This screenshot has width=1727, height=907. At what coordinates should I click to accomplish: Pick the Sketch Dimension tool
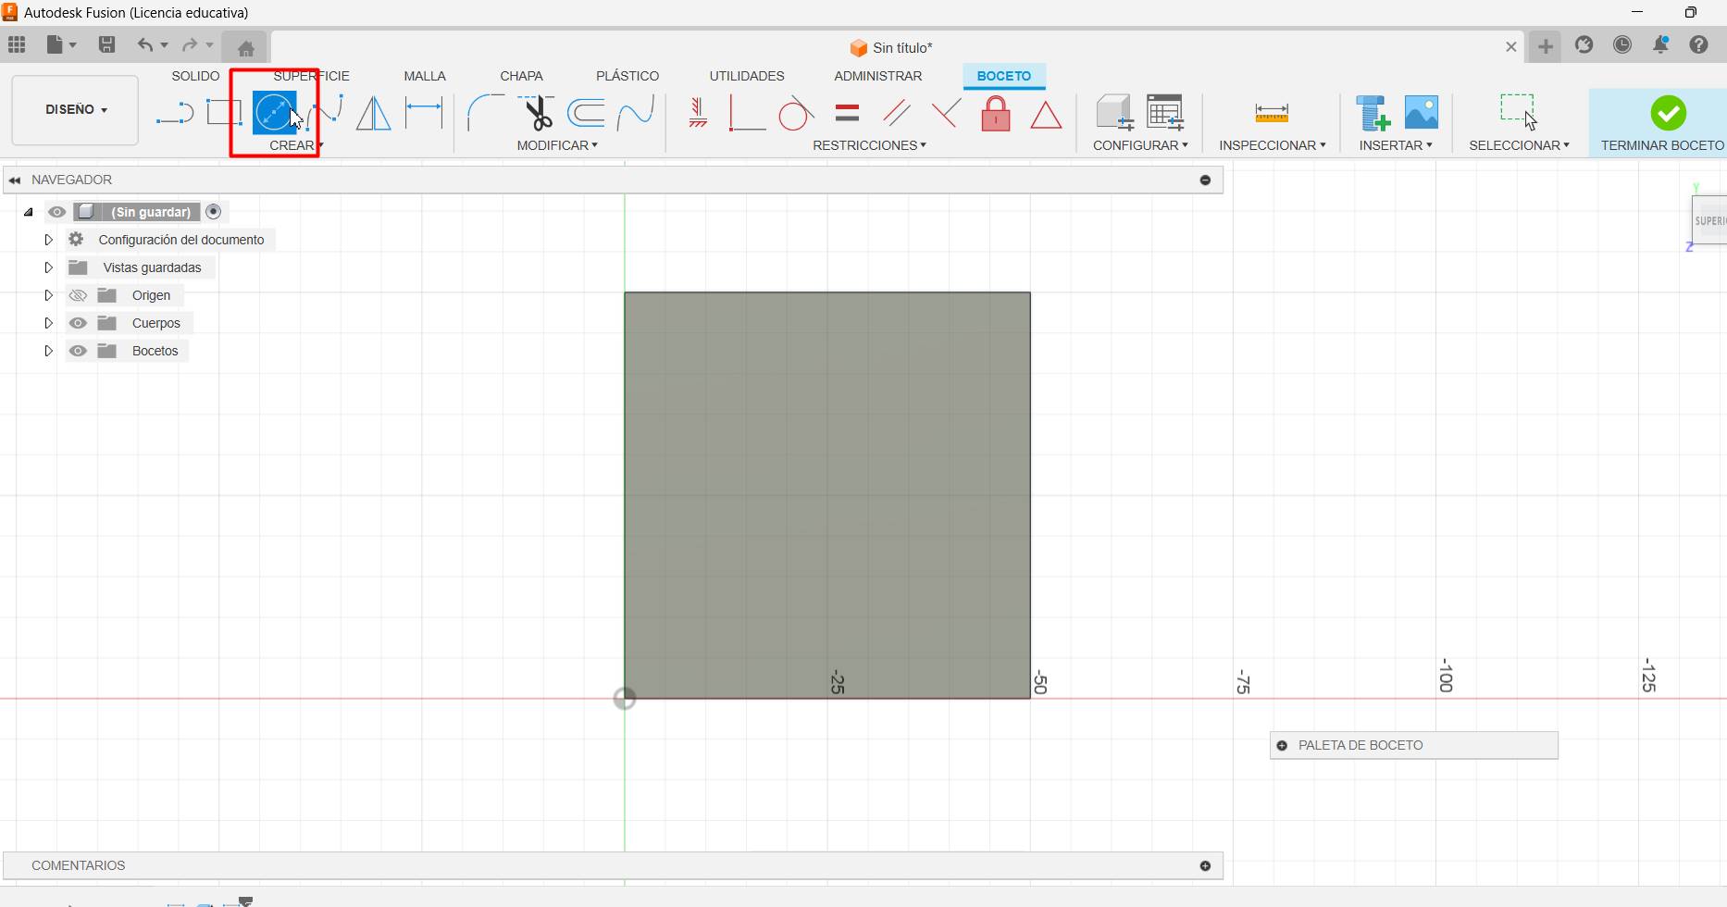click(x=424, y=113)
